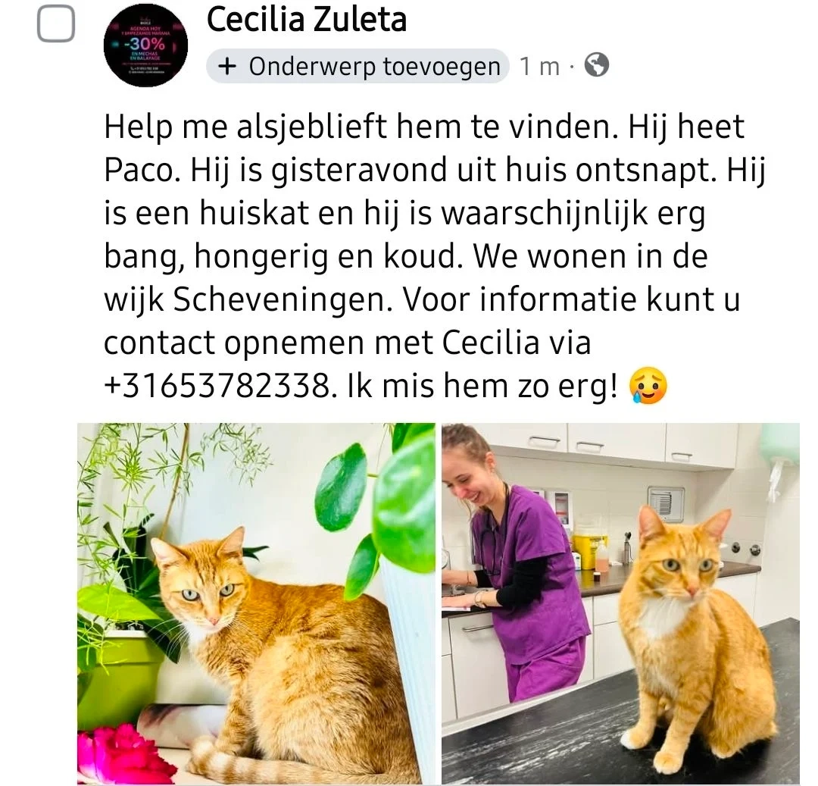
Task: Click the crying smile emoji ending the post
Action: (648, 387)
